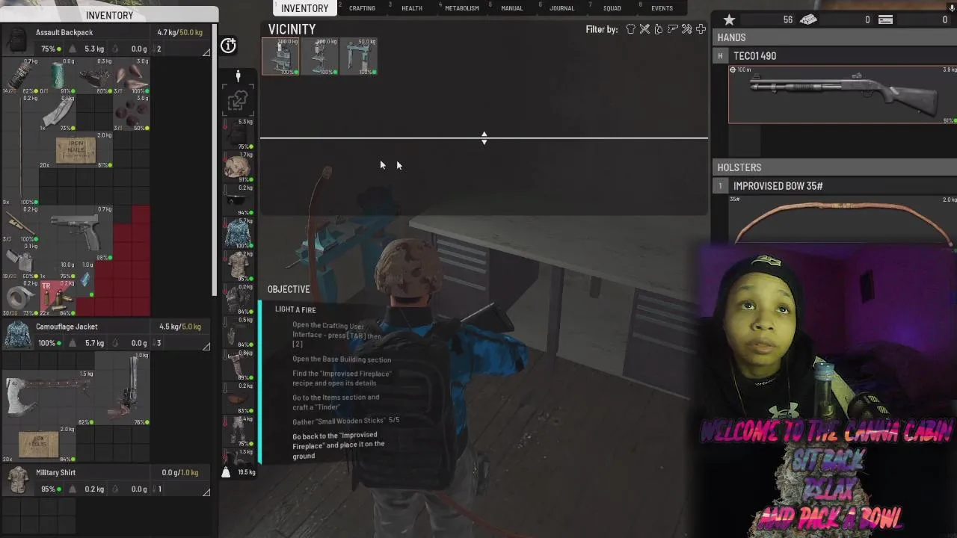Select the drill press machine in Vicinity
Image resolution: width=957 pixels, height=538 pixels.
(320, 57)
